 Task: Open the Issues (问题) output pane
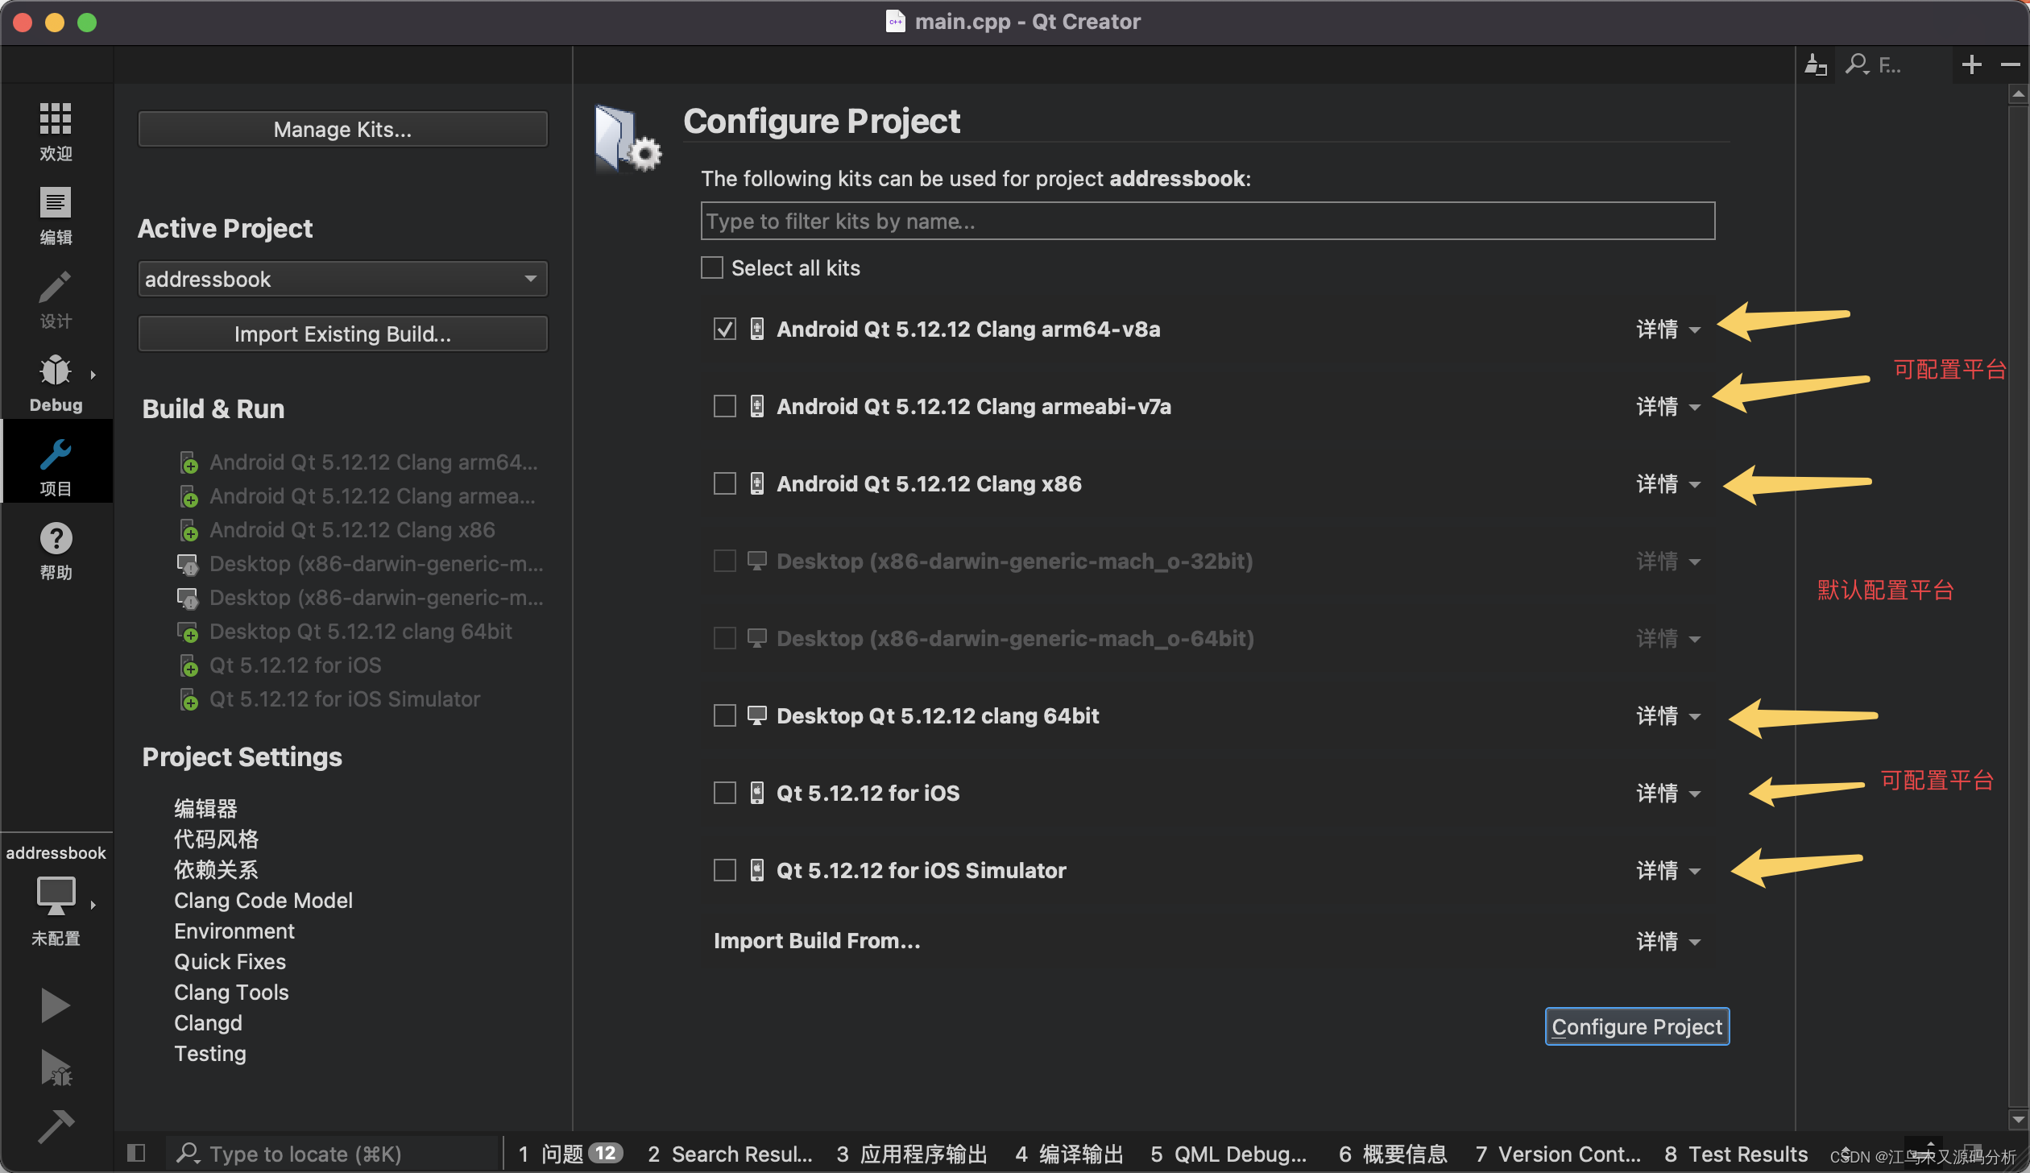click(569, 1154)
